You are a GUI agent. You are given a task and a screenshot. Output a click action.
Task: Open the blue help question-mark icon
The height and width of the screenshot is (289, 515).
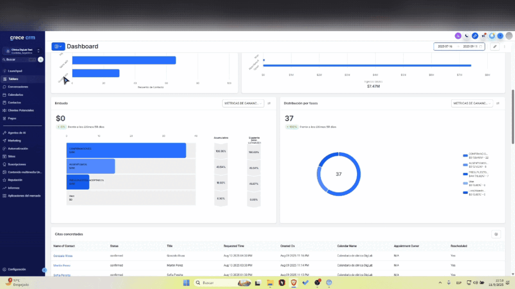500,36
